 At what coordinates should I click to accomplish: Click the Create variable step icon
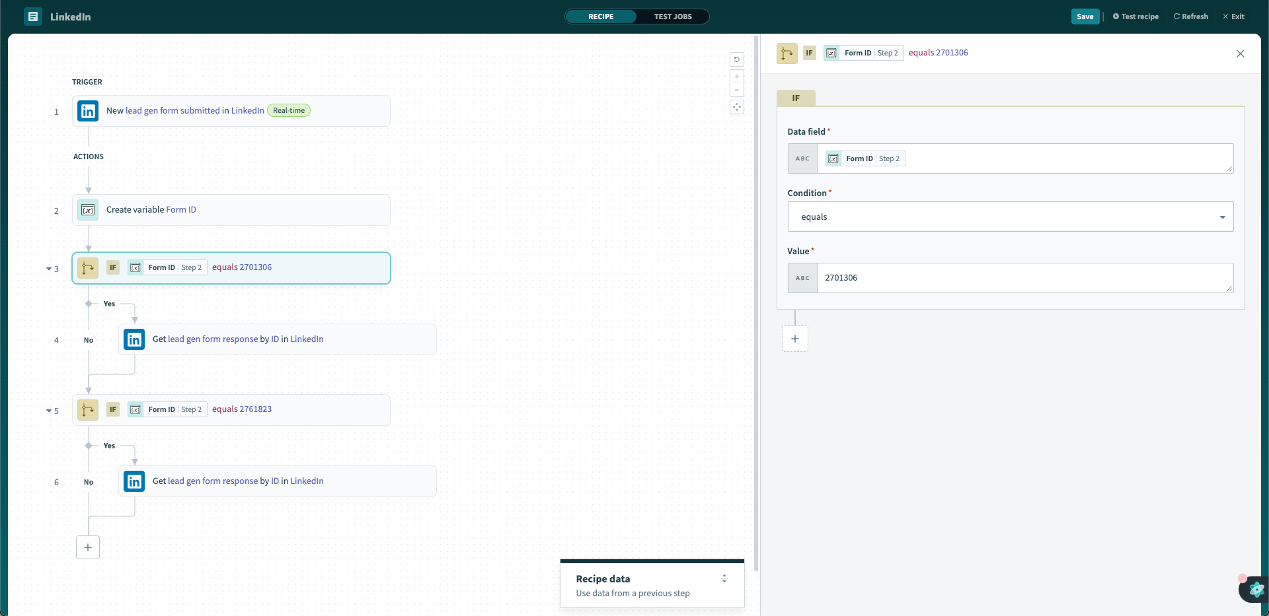(x=88, y=210)
